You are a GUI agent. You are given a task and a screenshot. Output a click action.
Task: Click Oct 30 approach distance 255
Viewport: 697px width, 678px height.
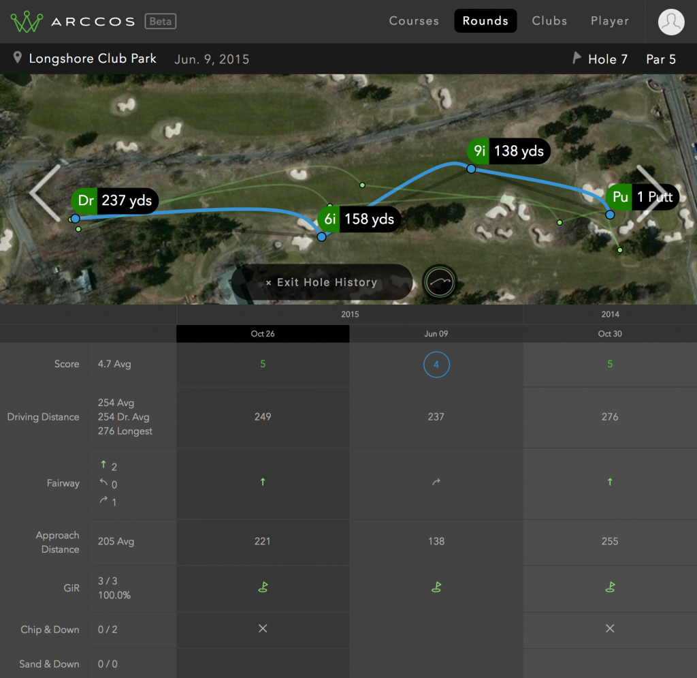(x=610, y=542)
